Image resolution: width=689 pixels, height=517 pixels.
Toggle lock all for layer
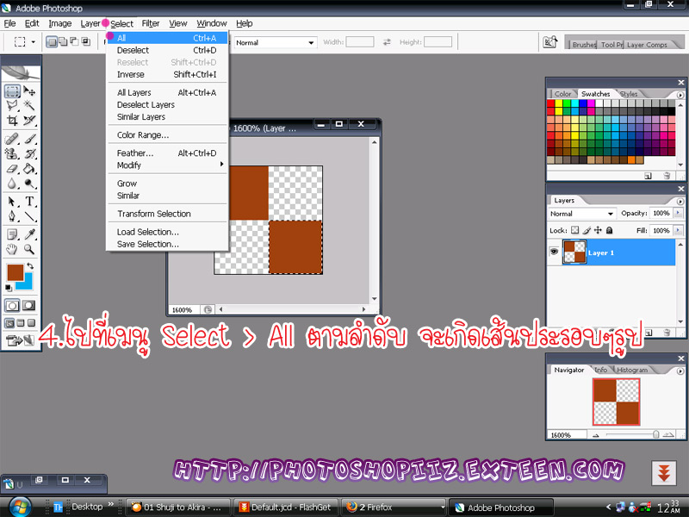coord(610,230)
